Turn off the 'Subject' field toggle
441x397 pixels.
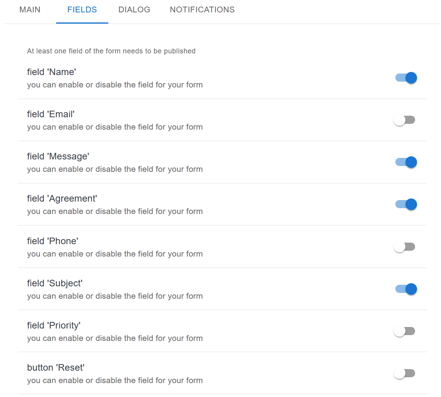click(405, 289)
